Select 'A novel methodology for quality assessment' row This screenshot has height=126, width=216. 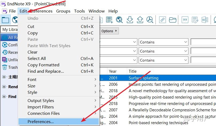point(158,91)
